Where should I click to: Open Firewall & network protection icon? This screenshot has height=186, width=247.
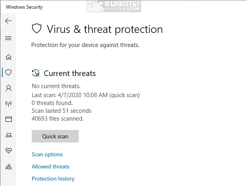coord(8,104)
